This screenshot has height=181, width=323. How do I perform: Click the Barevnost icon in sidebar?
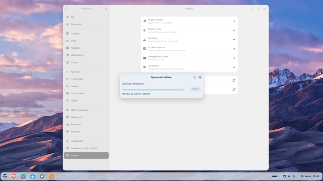click(67, 124)
